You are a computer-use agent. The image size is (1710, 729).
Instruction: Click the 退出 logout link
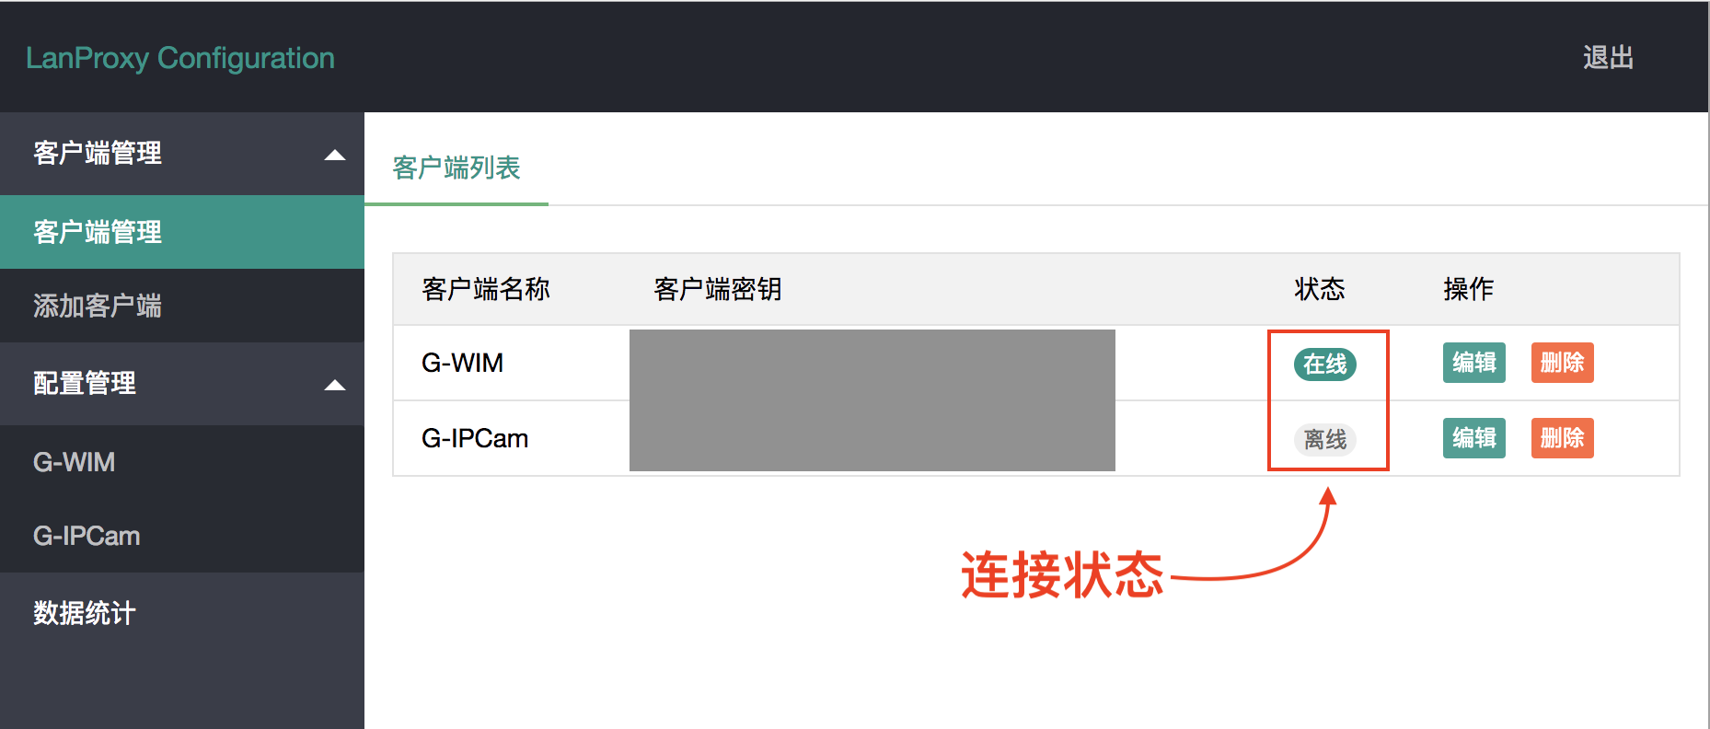coord(1608,57)
